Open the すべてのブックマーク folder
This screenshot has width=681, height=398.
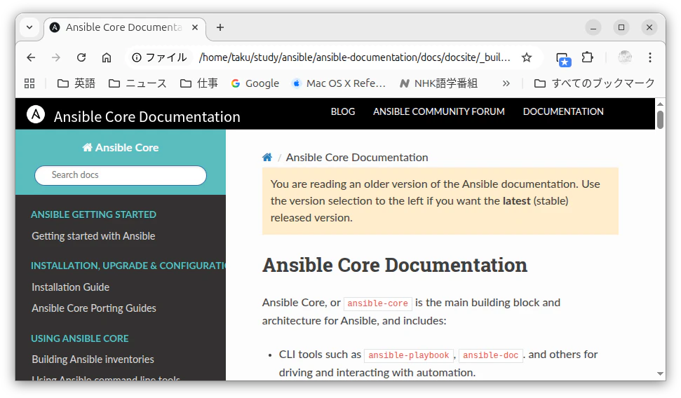[595, 83]
